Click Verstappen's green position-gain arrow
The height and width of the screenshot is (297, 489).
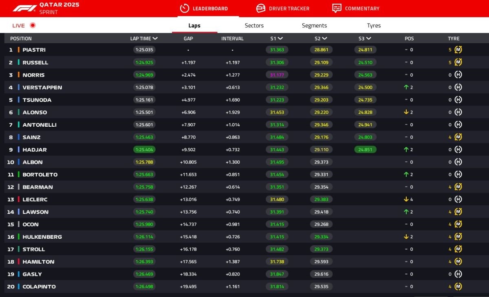pos(406,87)
